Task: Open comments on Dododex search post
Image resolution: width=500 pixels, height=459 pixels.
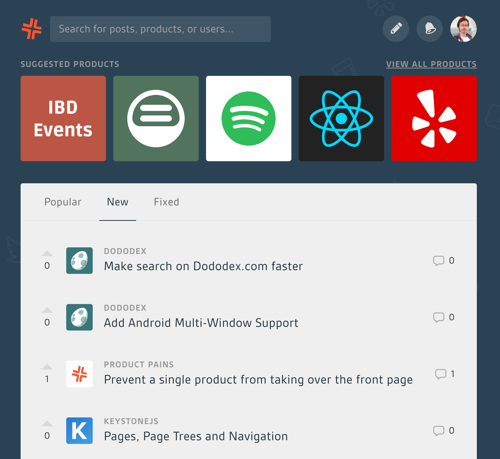Action: click(x=444, y=261)
